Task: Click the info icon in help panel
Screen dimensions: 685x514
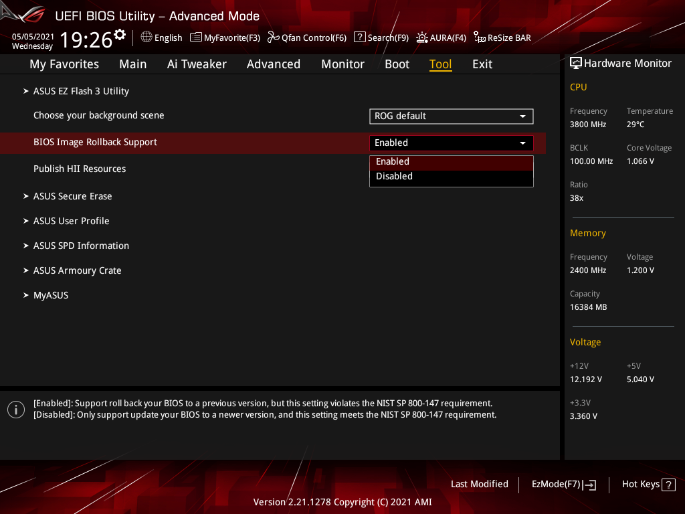Action: (x=16, y=410)
